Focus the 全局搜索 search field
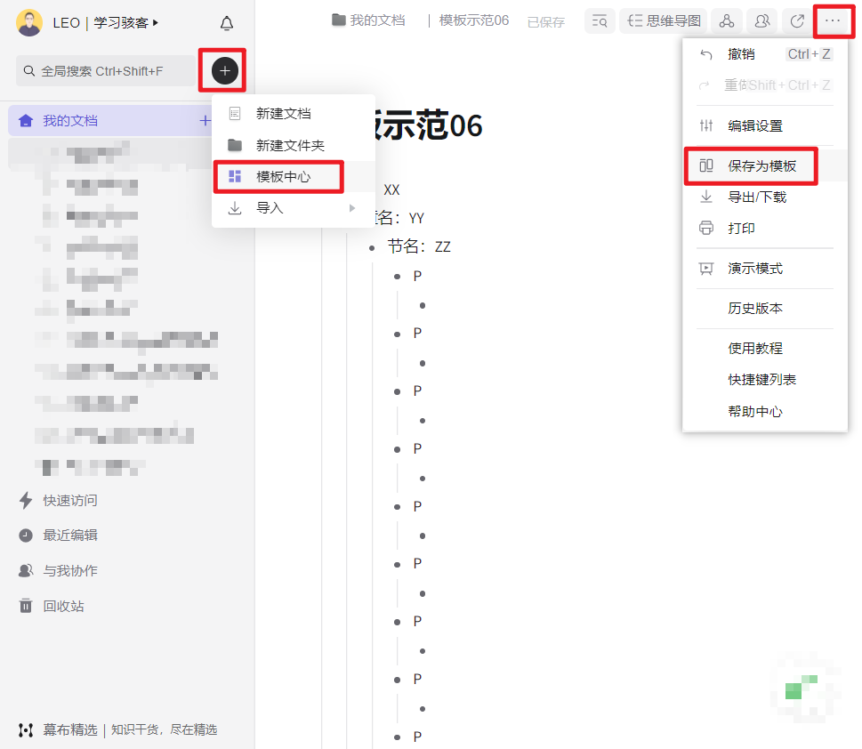Screen dimensions: 862x749 (106, 71)
